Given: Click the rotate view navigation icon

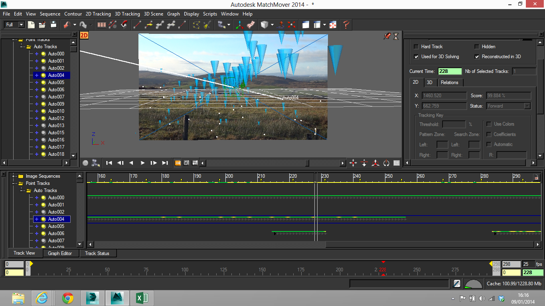Looking at the screenshot, I should (386, 163).
